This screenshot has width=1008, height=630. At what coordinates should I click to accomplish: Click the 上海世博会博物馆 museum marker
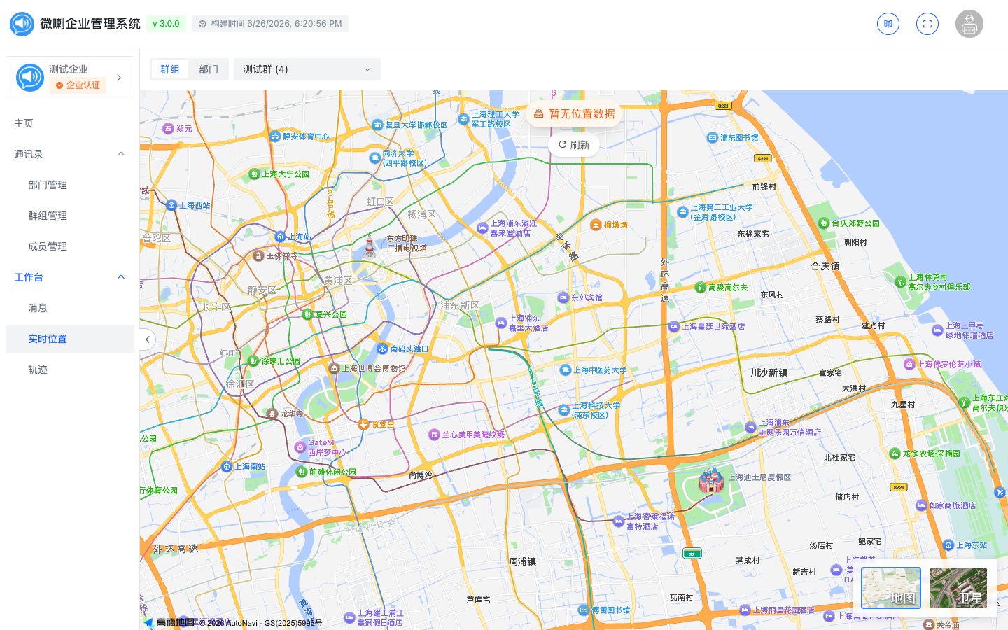334,368
